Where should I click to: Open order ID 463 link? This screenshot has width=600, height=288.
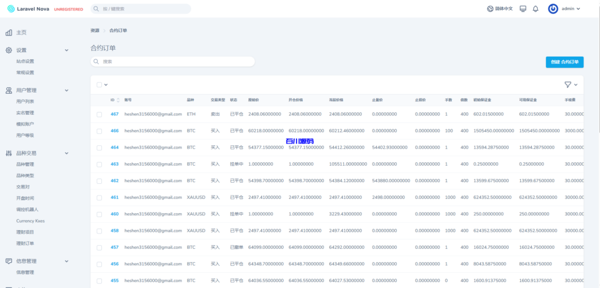click(114, 164)
